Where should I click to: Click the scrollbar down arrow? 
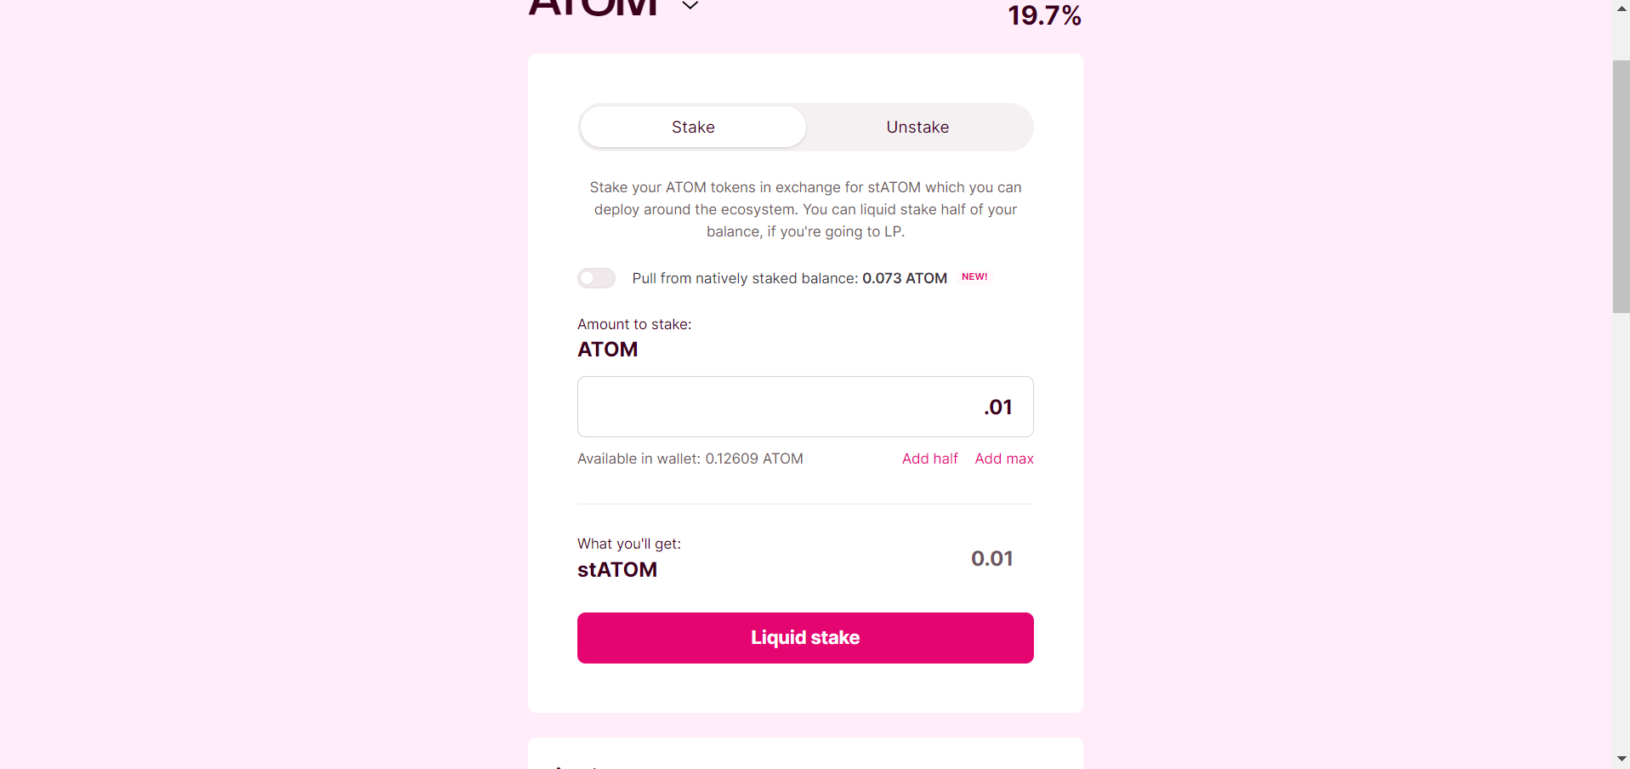(1620, 760)
